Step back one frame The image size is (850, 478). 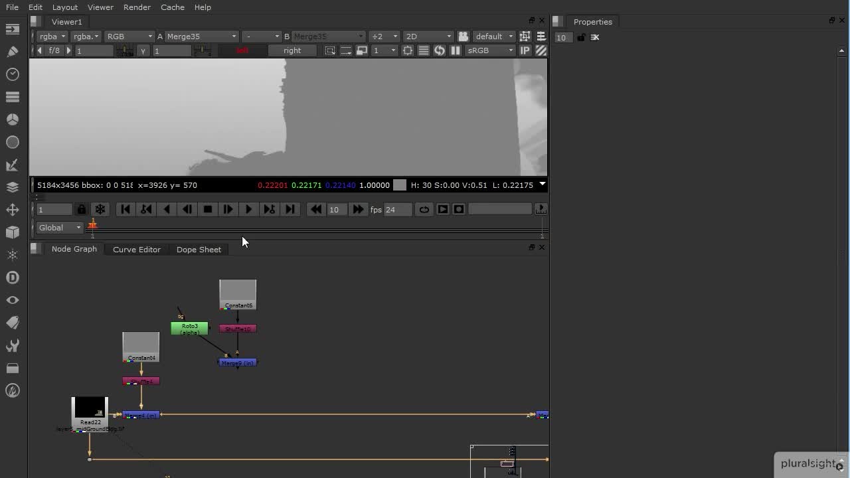pos(187,209)
